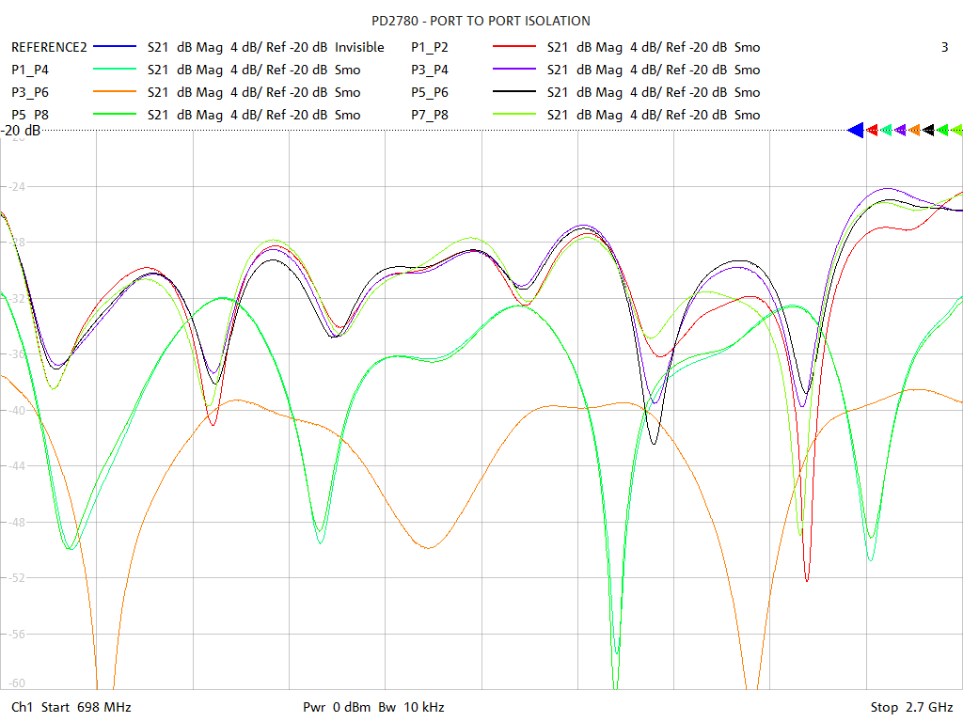Click the -56 Y-axis scale label
Viewport: 963px width, 722px height.
click(15, 634)
